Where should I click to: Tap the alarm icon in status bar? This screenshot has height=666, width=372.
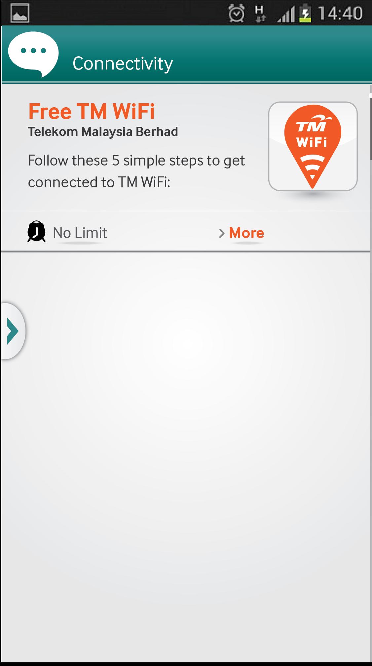click(237, 14)
